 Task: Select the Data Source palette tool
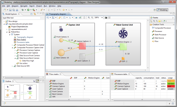[158, 38]
